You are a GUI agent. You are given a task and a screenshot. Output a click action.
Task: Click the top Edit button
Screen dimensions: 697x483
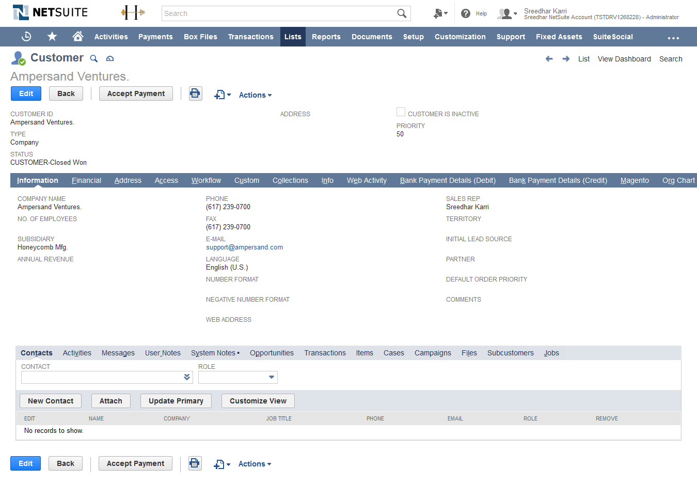pyautogui.click(x=26, y=94)
